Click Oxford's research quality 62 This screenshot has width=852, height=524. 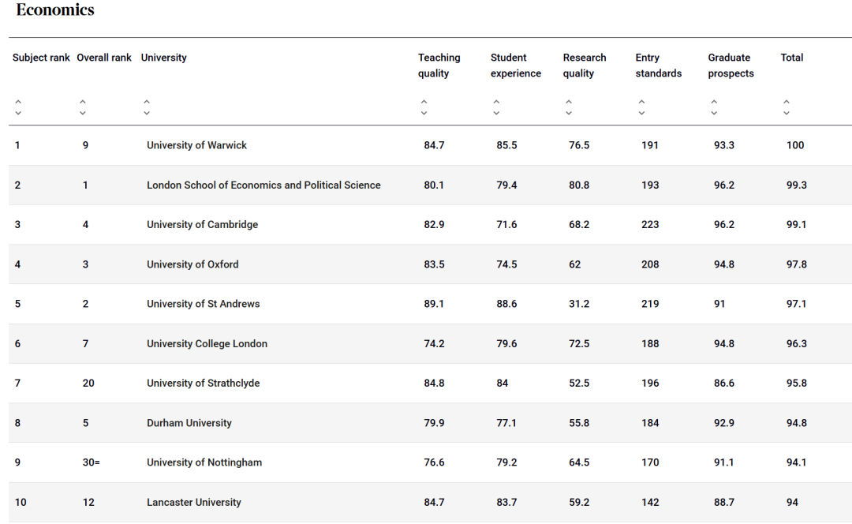pyautogui.click(x=575, y=264)
